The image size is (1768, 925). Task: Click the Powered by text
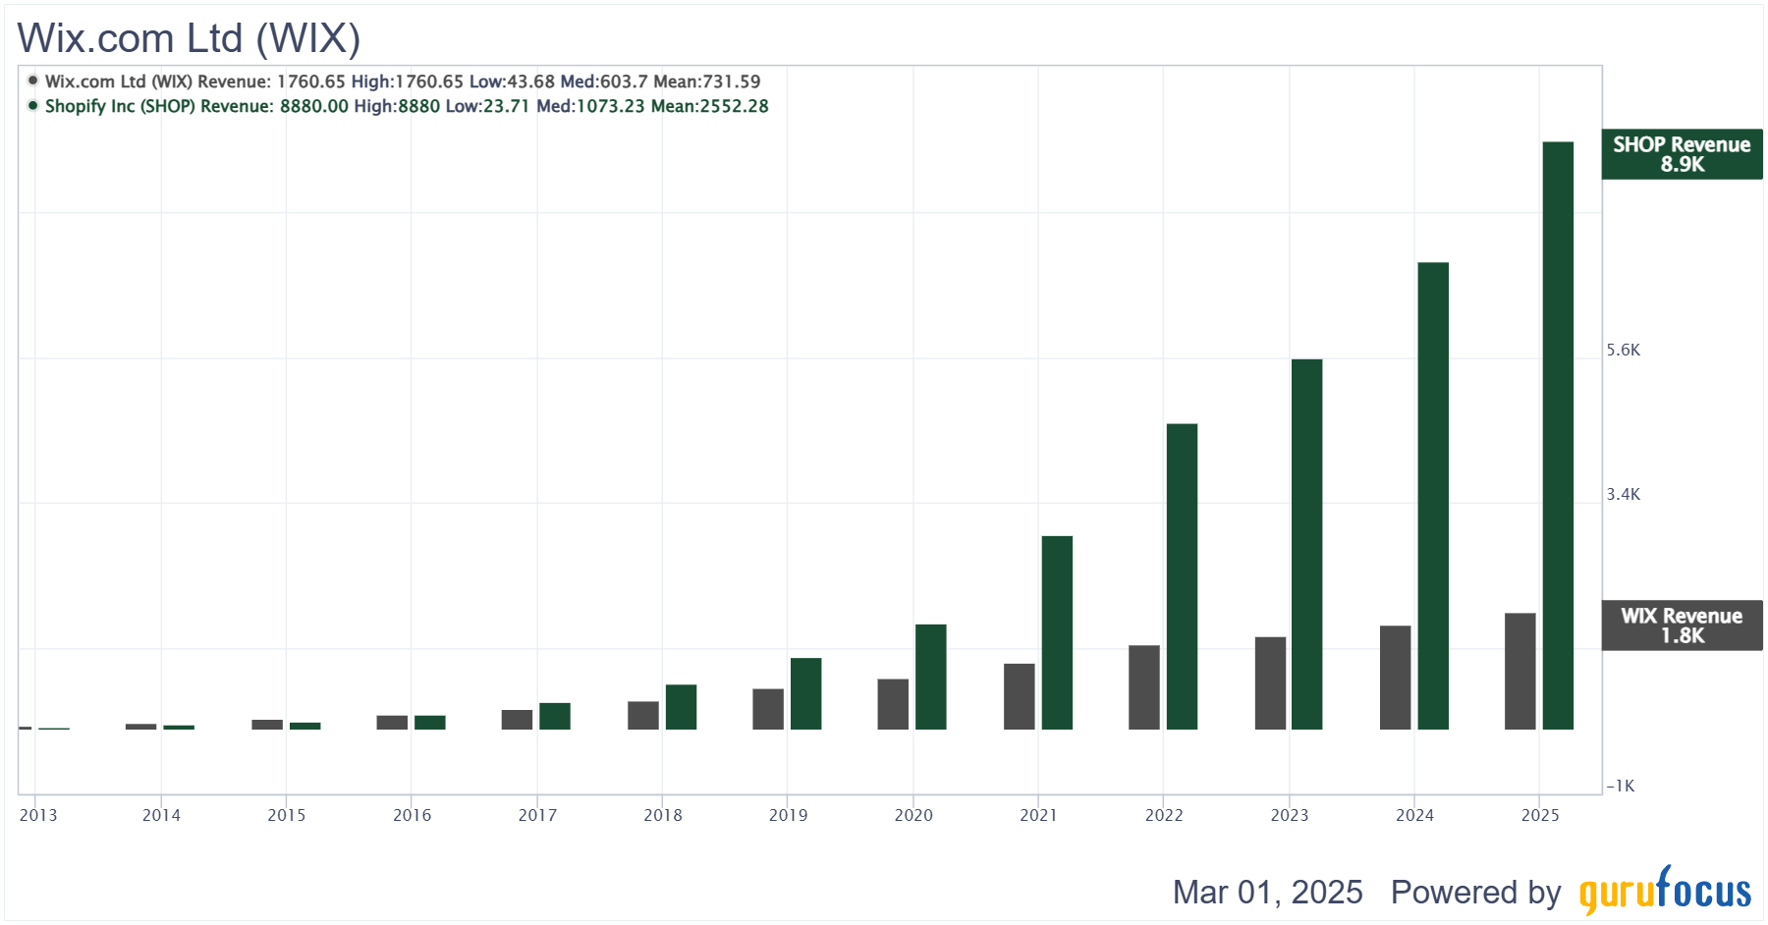click(1475, 893)
